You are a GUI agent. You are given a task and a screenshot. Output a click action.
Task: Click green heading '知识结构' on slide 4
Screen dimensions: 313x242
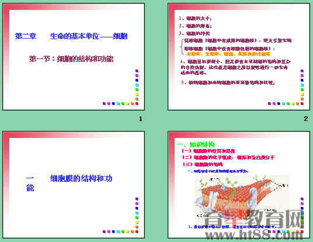point(202,144)
